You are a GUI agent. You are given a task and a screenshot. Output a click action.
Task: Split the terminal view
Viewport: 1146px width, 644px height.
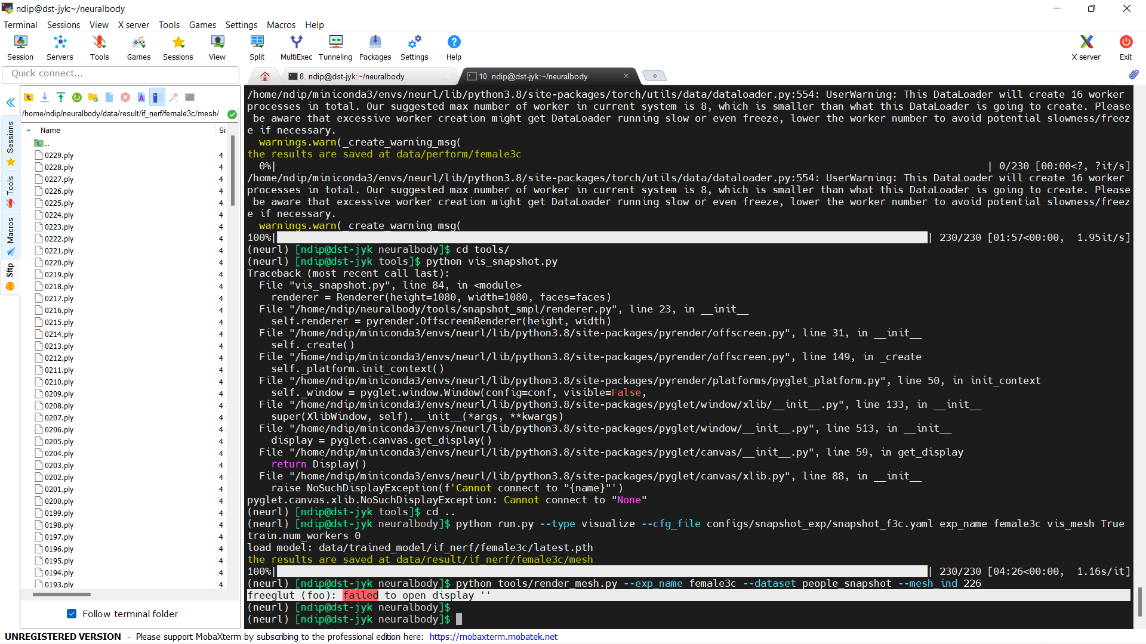[257, 47]
